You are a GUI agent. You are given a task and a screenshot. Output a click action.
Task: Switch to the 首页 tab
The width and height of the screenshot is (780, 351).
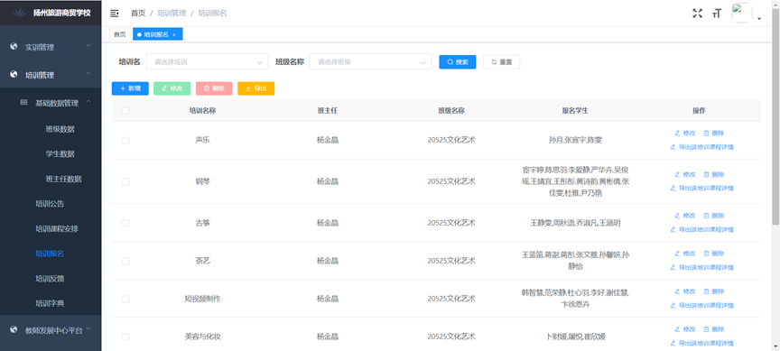(120, 34)
